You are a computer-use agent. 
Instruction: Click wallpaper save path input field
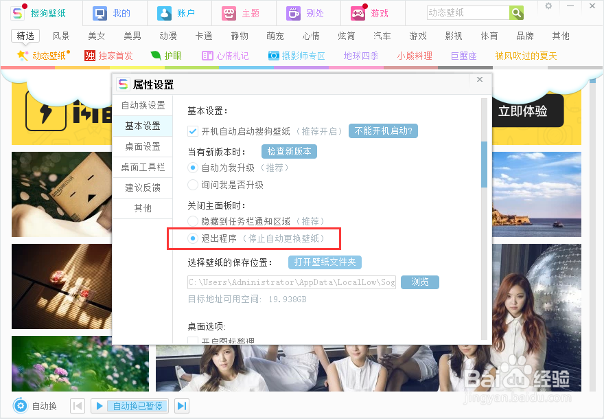point(292,282)
